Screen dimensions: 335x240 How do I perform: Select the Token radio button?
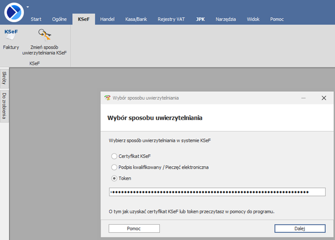(x=114, y=178)
